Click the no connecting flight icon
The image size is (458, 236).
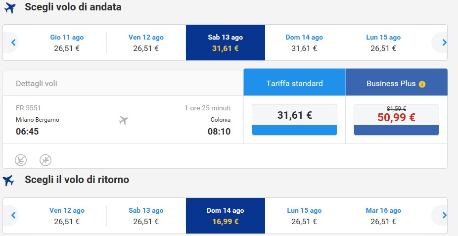point(46,160)
